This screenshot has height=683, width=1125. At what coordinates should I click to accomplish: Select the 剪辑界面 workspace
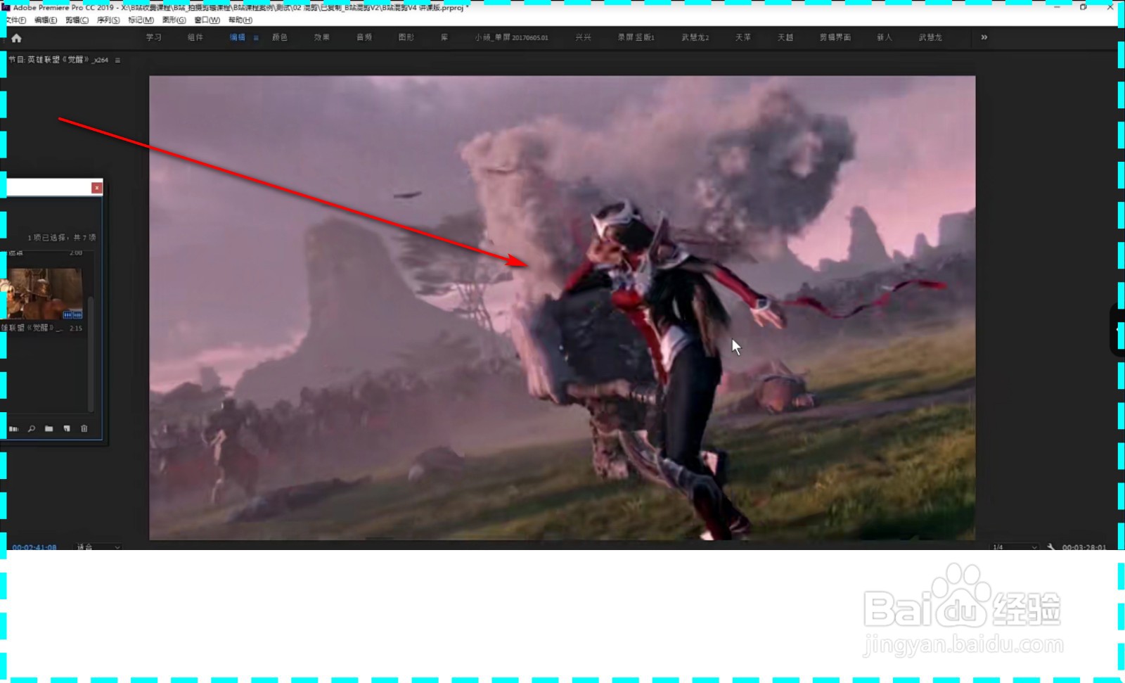click(835, 37)
